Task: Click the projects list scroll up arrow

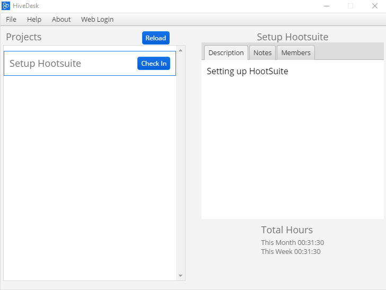Action: coord(180,50)
